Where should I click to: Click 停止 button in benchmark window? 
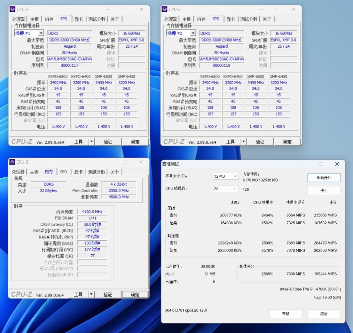[324, 190]
